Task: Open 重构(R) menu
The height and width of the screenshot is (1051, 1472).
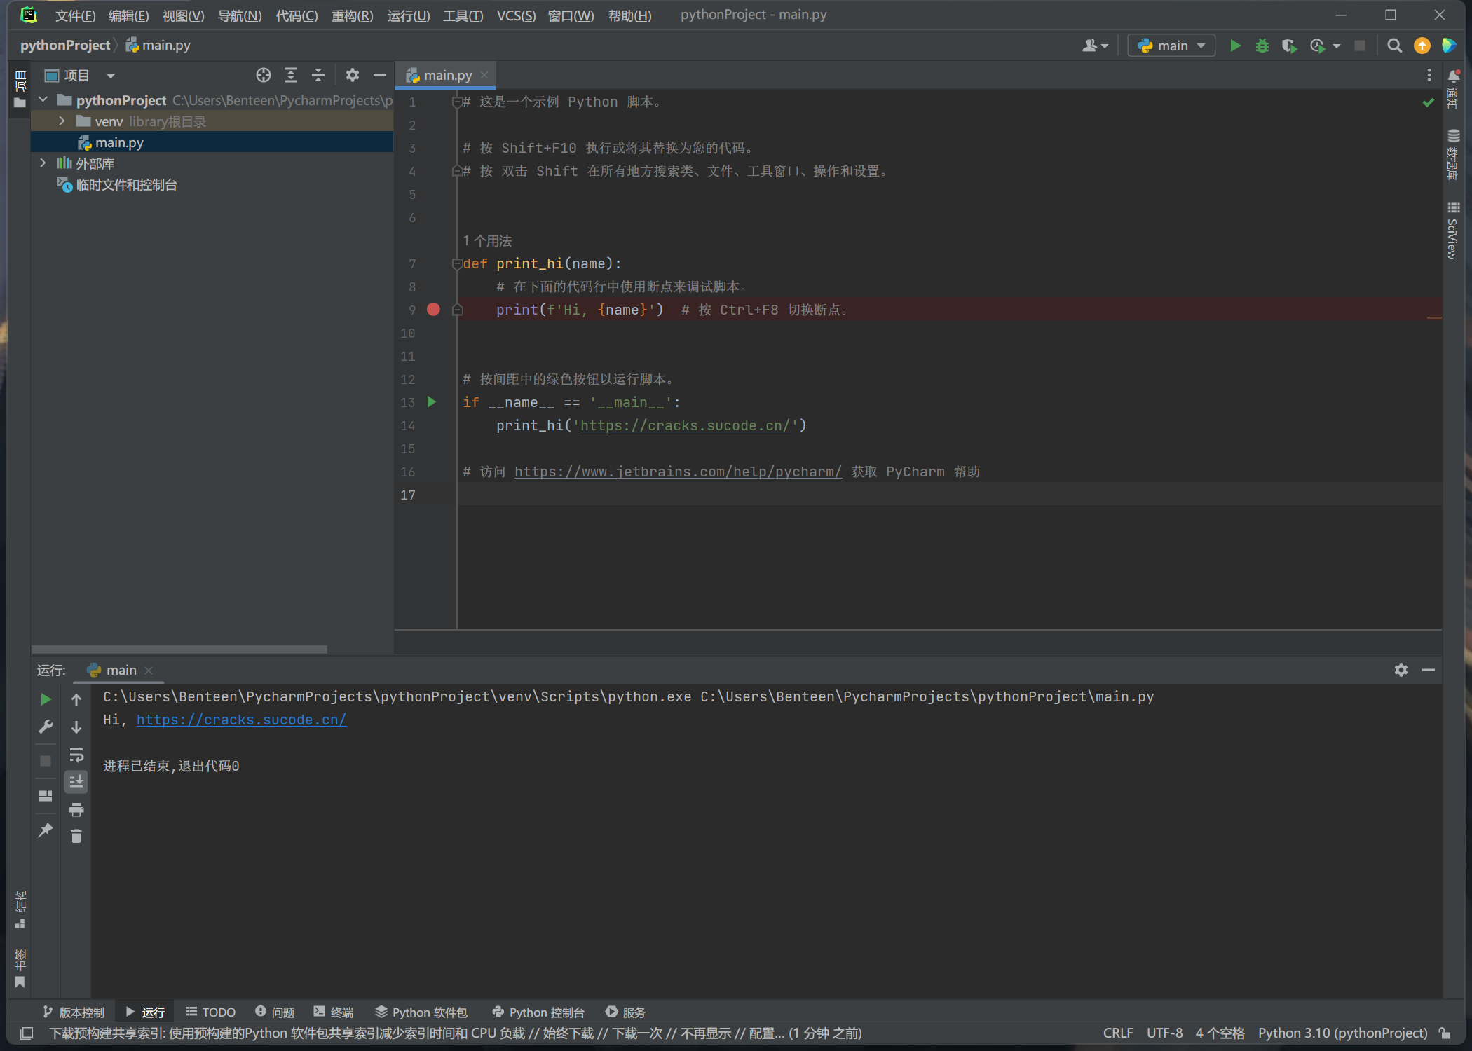Action: pos(352,15)
